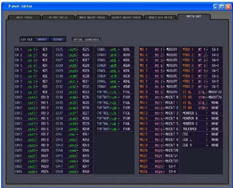Click the green ch 1 name cell
Image resolution: width=233 pixels, height=188 pixels.
(x=32, y=50)
